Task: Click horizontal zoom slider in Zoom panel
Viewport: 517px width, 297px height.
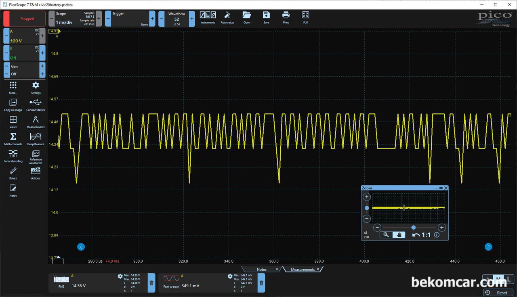Action: tap(413, 228)
